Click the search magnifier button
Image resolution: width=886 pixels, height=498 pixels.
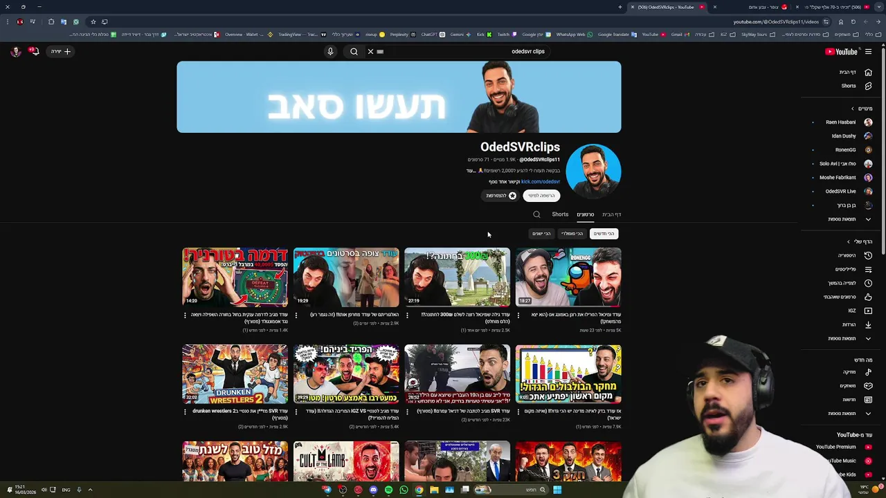[354, 51]
